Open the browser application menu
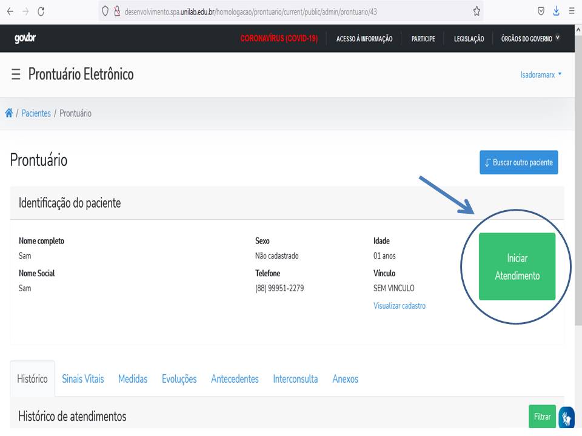The width and height of the screenshot is (582, 436). coord(572,11)
